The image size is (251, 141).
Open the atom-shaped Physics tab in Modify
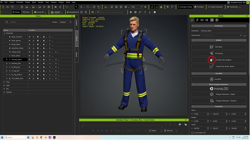point(217,20)
